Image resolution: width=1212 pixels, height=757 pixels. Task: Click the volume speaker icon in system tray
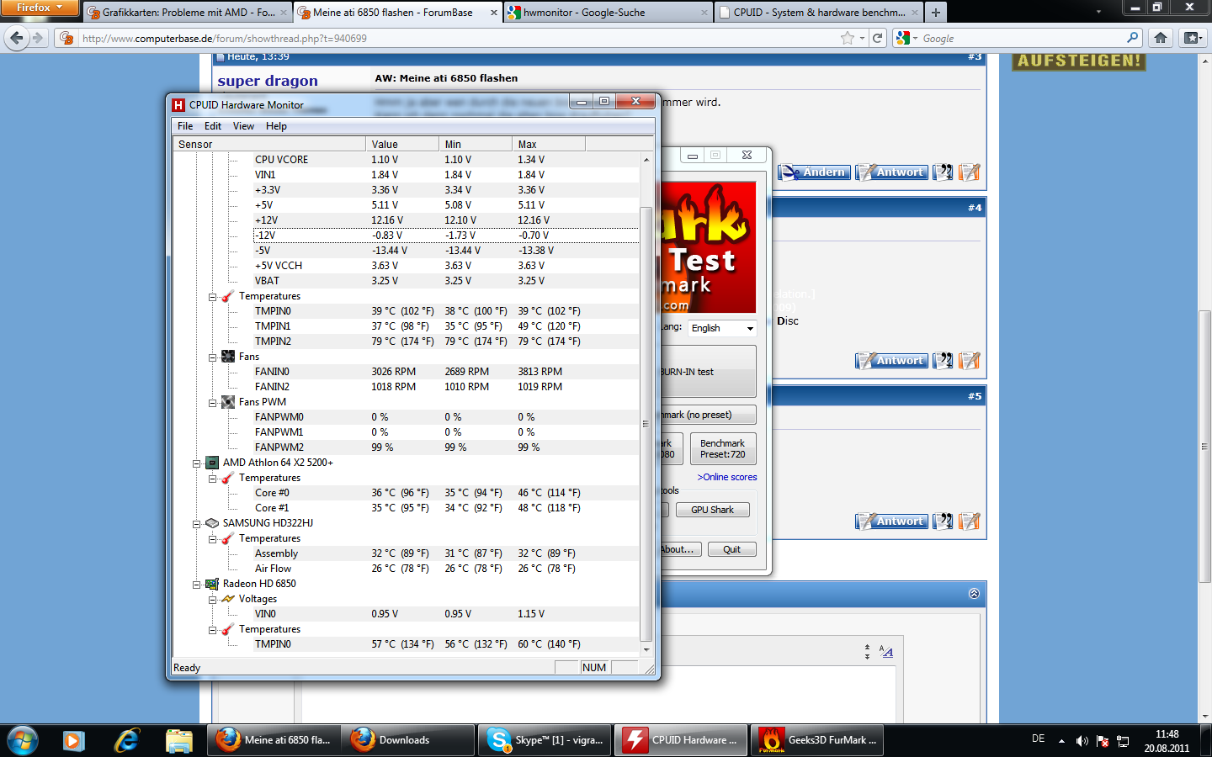(1082, 741)
